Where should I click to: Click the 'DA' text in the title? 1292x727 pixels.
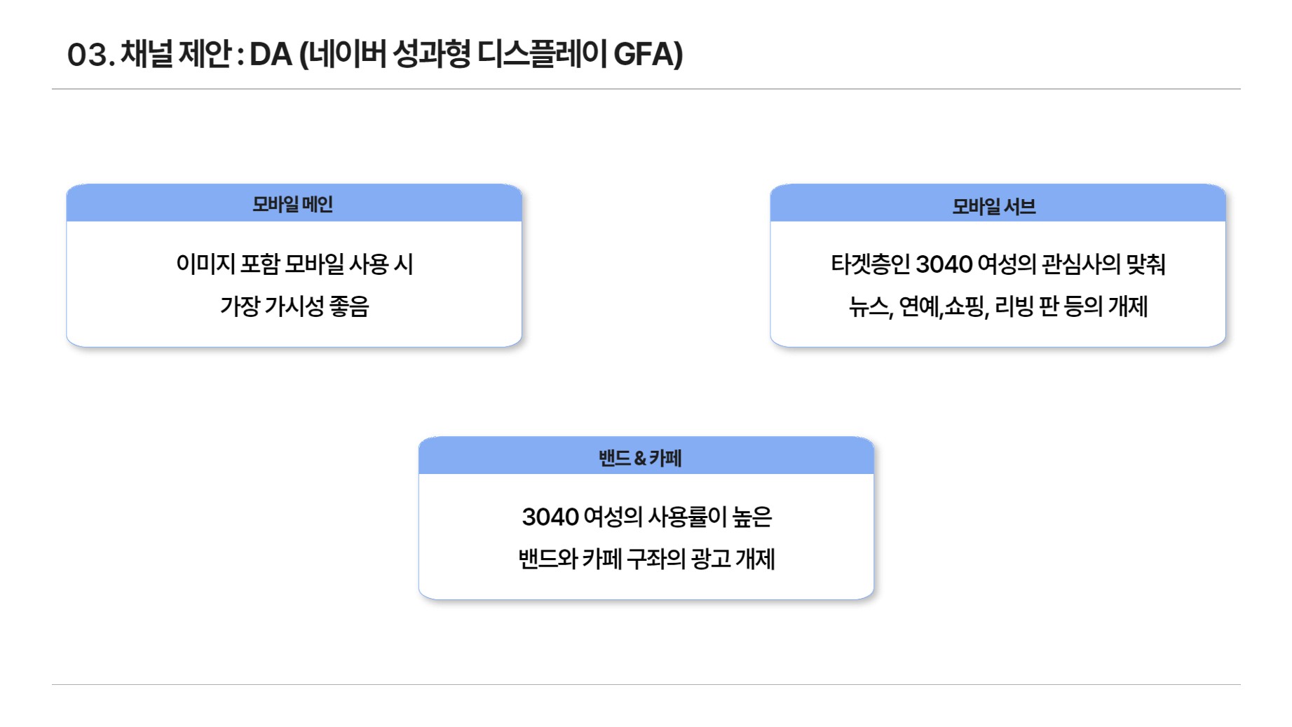pyautogui.click(x=271, y=55)
